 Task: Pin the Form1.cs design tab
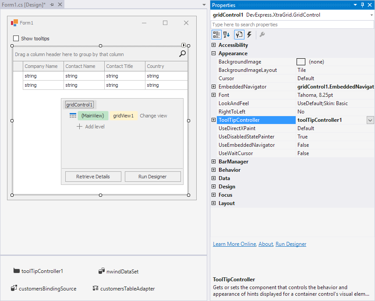[x=52, y=4]
